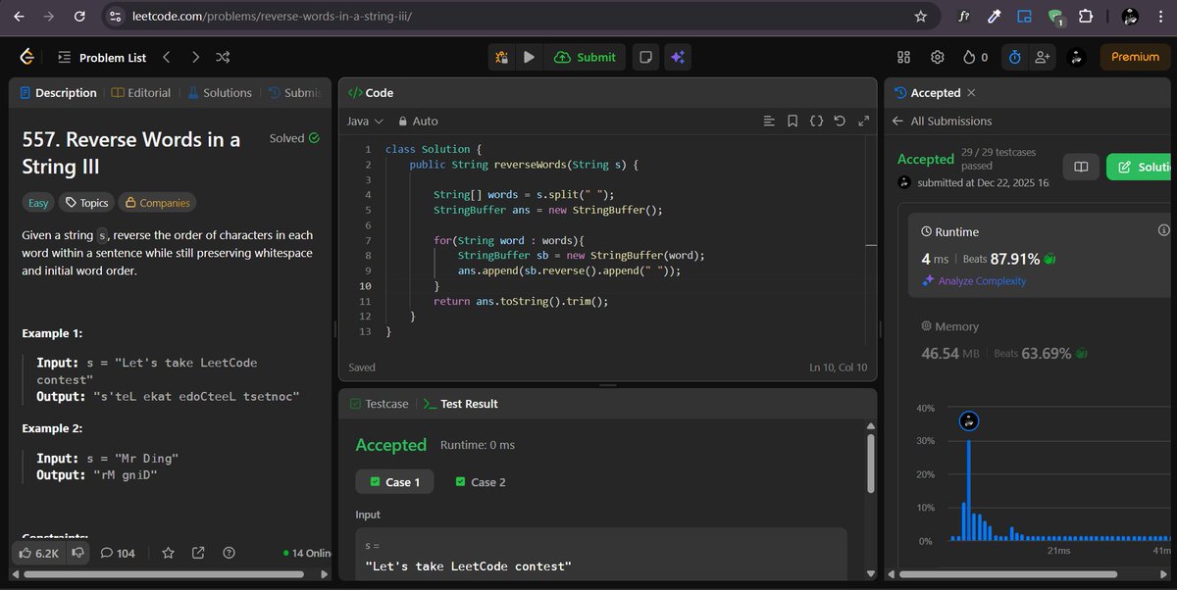1177x590 pixels.
Task: Open the 104 comments
Action: tap(118, 553)
